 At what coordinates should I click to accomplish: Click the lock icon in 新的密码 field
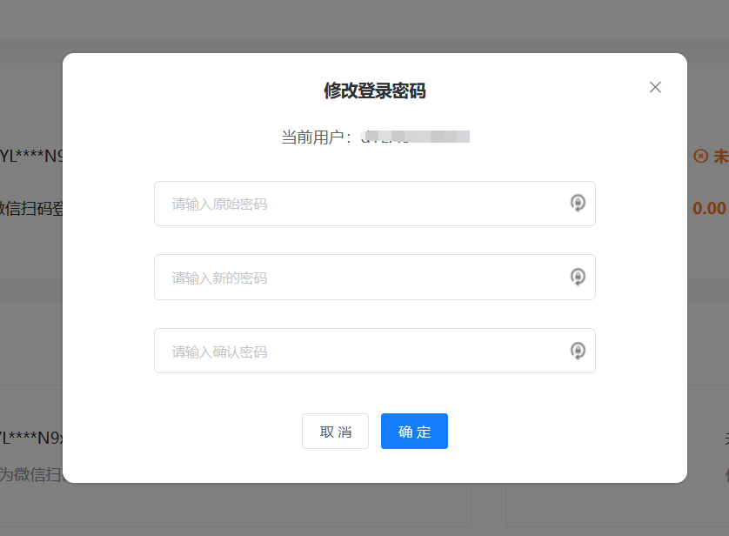[578, 277]
